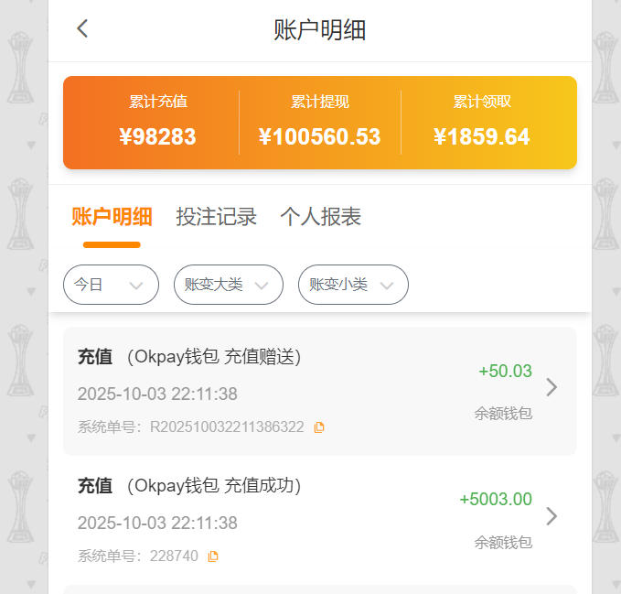Copy order number 228740
This screenshot has height=594, width=621.
(213, 556)
